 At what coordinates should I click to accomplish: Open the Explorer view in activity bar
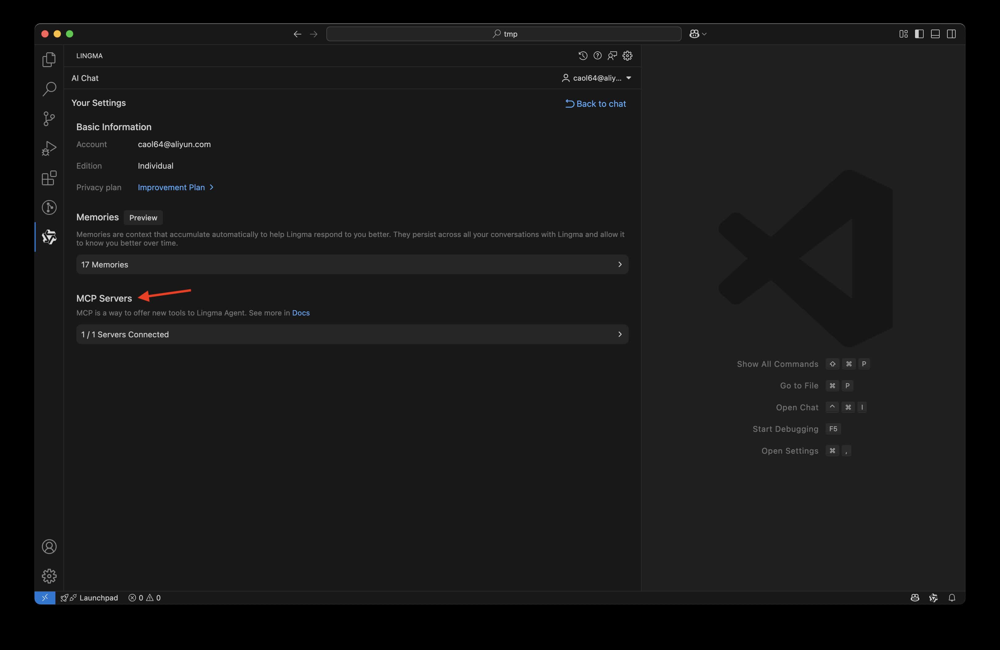[49, 60]
